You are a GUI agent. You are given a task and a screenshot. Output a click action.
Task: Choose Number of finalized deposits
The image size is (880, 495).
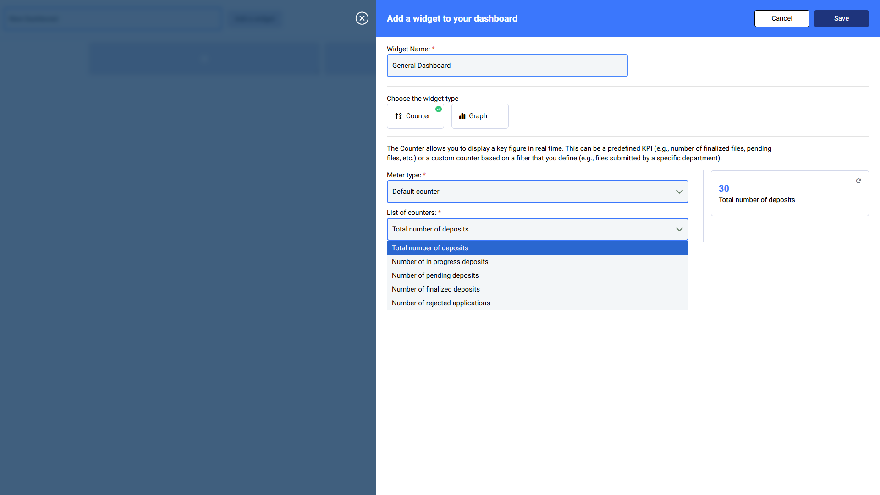[x=435, y=289]
